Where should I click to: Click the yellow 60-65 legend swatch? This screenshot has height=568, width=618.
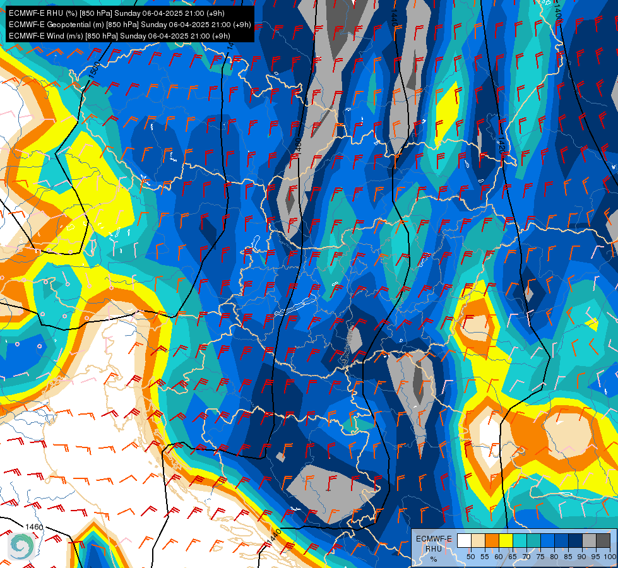point(506,540)
